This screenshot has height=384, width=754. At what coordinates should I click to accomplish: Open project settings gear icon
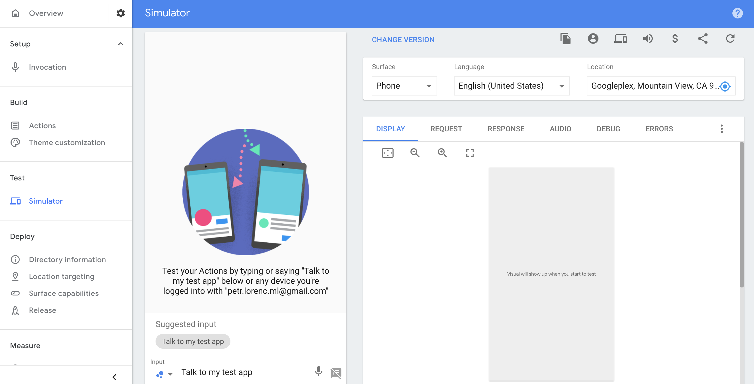point(120,13)
